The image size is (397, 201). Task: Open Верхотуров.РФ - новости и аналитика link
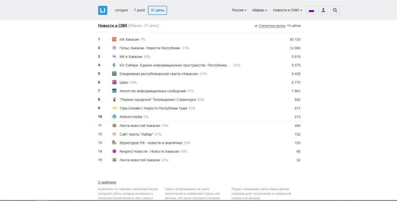coord(151,143)
